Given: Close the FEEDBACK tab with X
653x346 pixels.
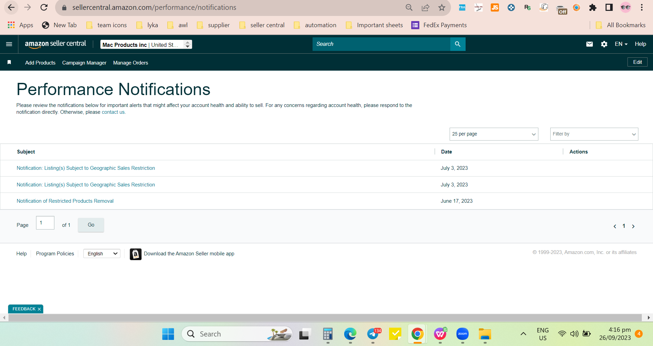Looking at the screenshot, I should coord(39,309).
